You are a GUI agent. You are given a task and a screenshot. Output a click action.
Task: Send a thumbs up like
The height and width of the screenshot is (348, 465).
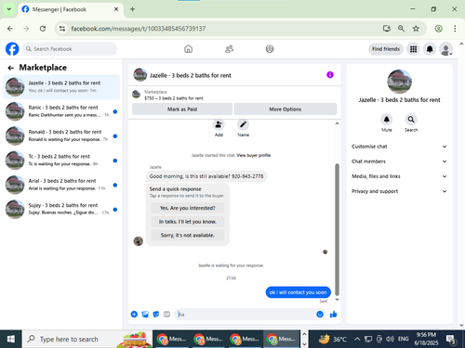334,315
